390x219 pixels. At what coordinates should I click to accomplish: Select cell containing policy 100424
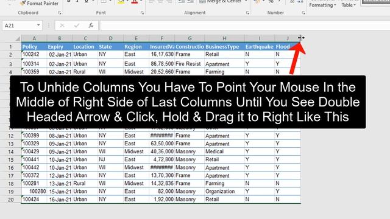click(x=34, y=200)
